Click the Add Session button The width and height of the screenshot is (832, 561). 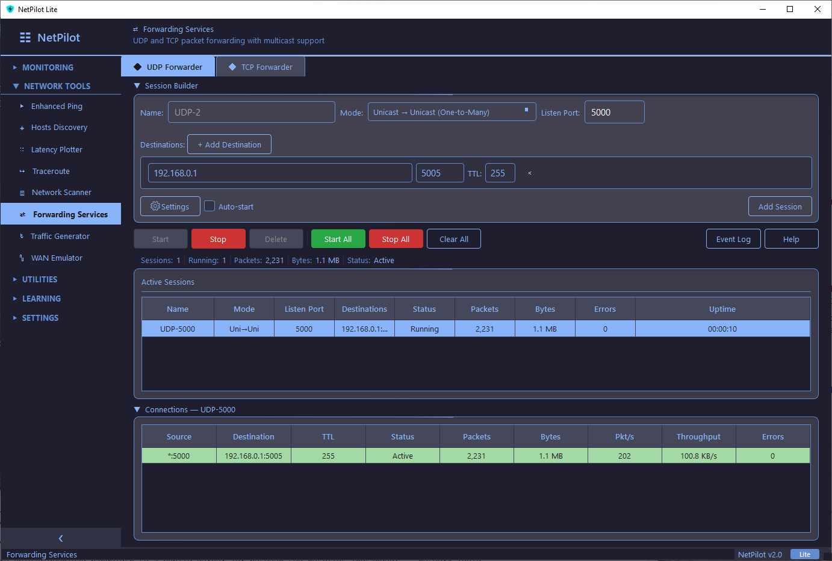tap(780, 206)
